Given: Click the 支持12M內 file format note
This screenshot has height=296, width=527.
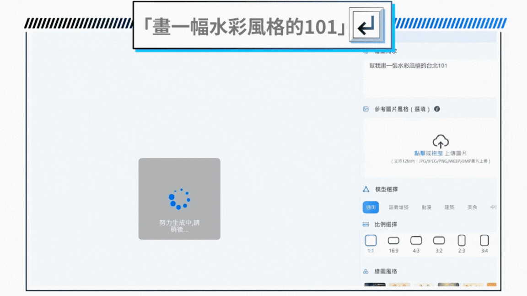Looking at the screenshot, I should tap(441, 161).
